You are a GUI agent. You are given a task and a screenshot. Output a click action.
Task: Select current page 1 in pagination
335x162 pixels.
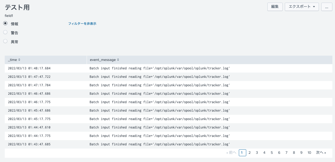coord(242,153)
